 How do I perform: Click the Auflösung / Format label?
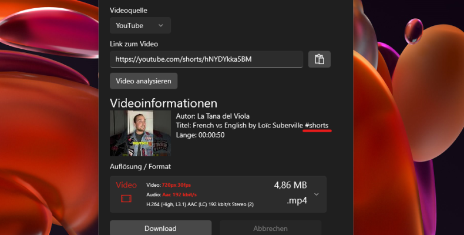[x=140, y=167]
